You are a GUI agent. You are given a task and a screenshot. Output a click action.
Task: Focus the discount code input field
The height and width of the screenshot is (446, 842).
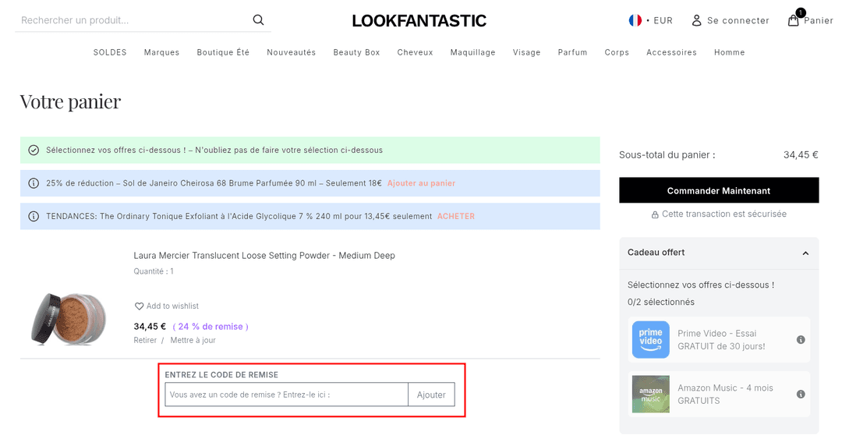point(286,395)
